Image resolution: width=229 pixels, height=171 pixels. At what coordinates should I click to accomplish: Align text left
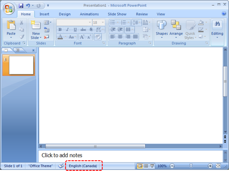(113, 37)
